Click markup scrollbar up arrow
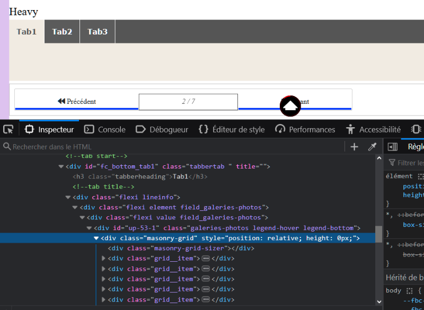This screenshot has height=310, width=424. pyautogui.click(x=379, y=158)
